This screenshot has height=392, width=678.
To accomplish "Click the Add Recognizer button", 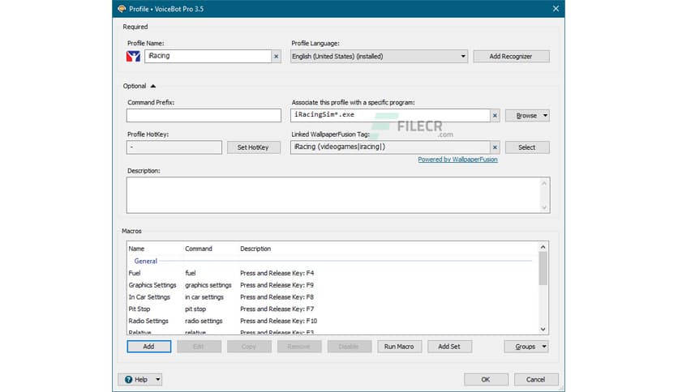I will click(511, 56).
